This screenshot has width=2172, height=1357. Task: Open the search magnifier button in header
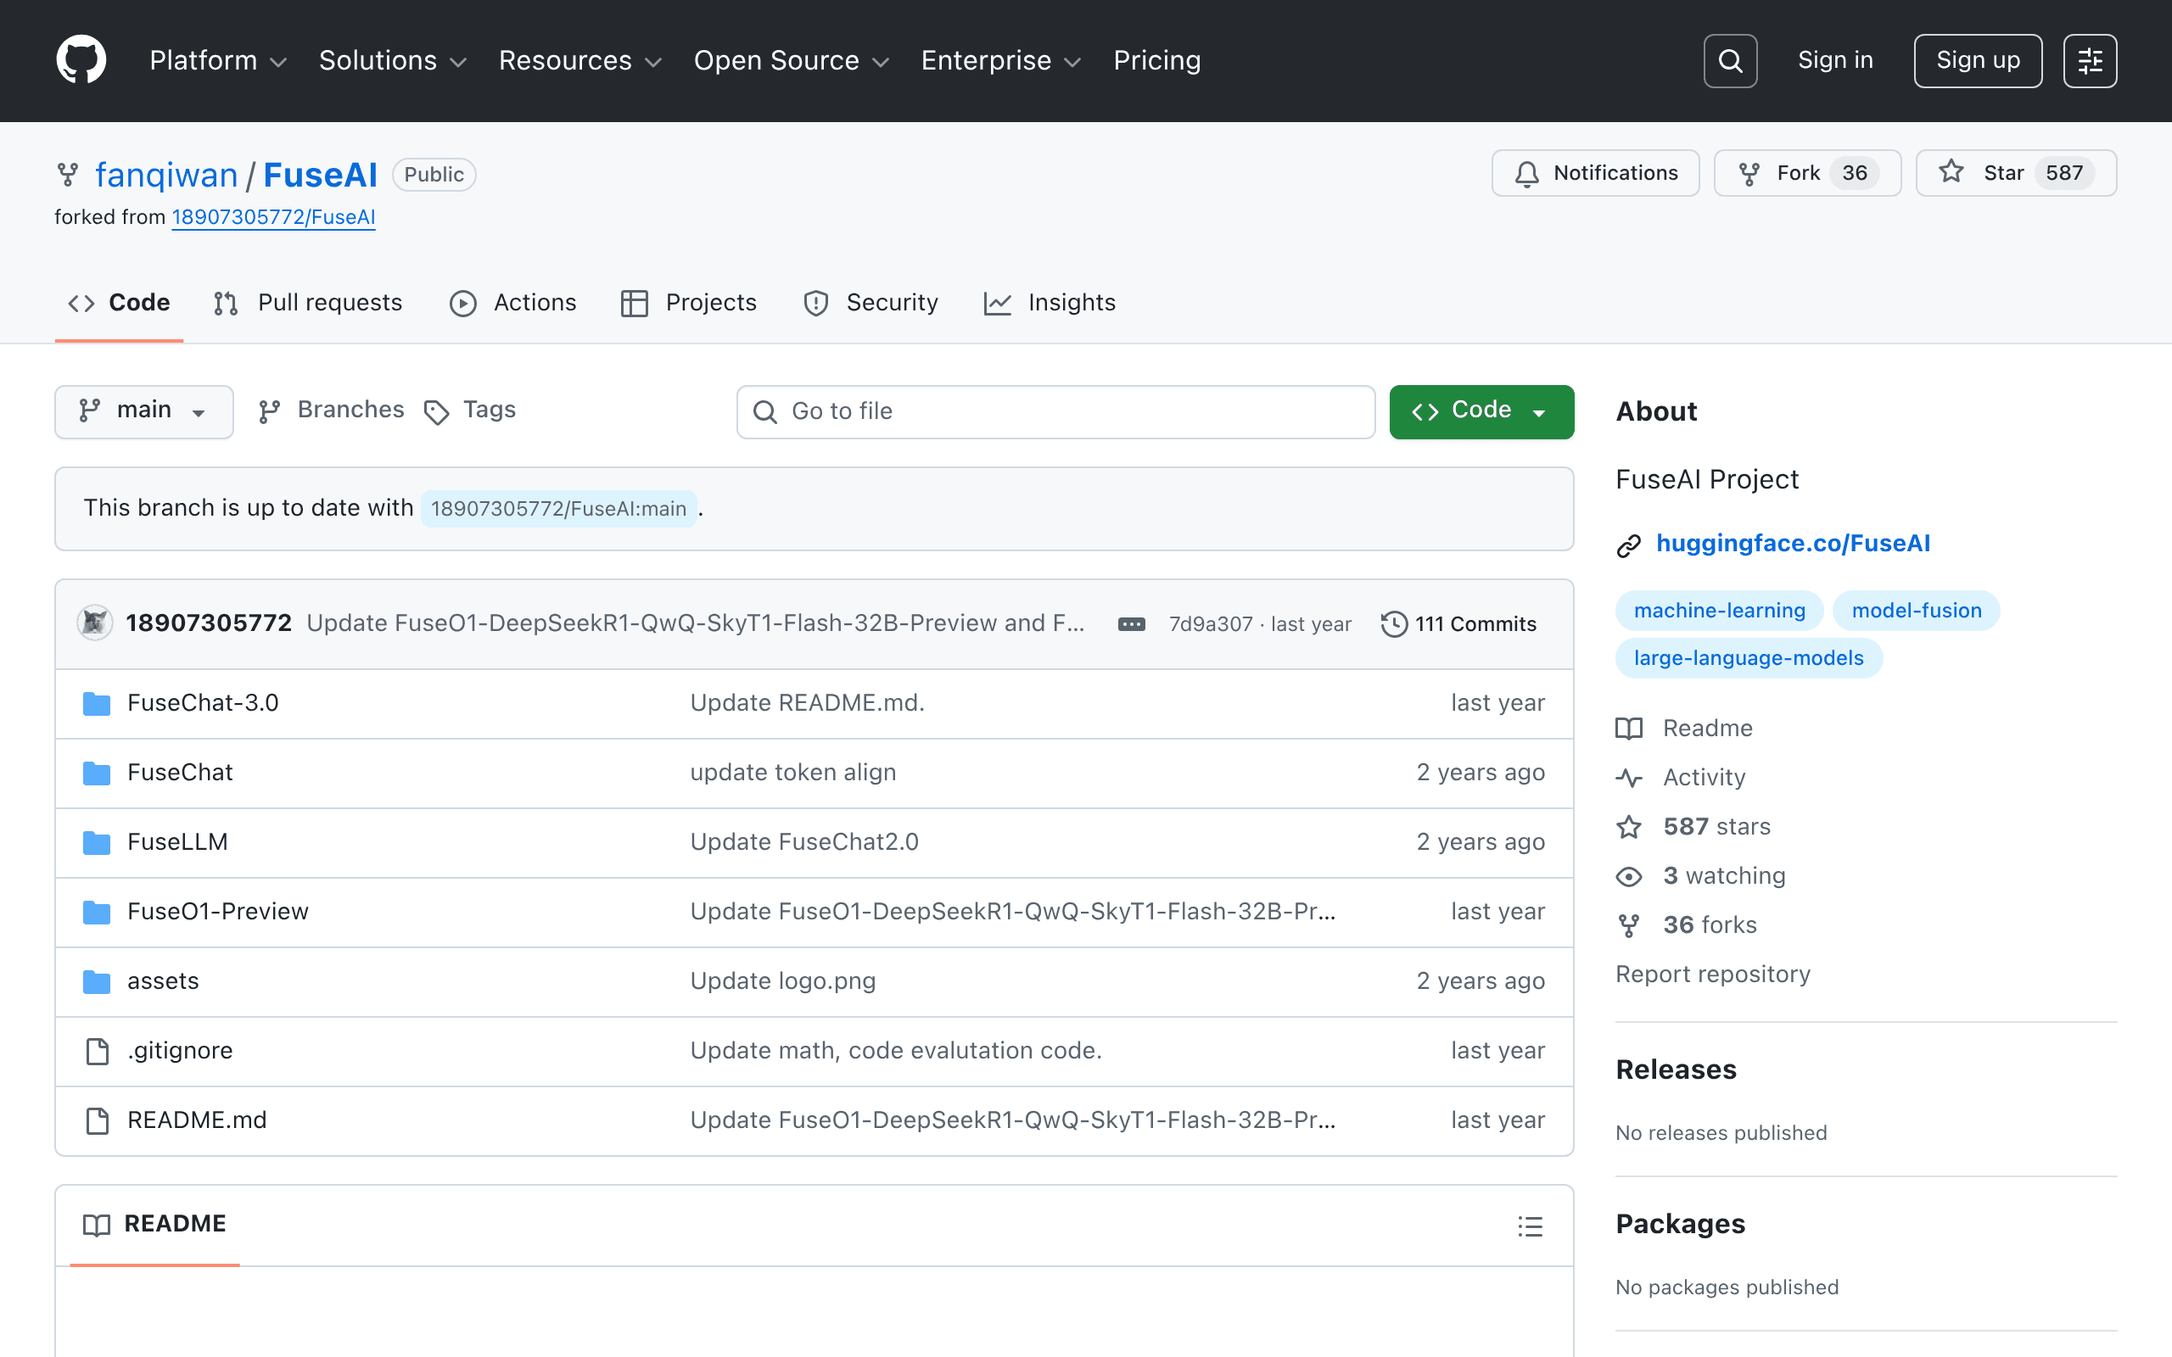point(1729,60)
